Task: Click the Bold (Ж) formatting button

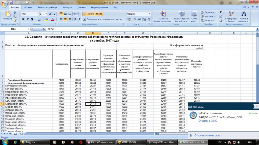Action: tap(23, 19)
